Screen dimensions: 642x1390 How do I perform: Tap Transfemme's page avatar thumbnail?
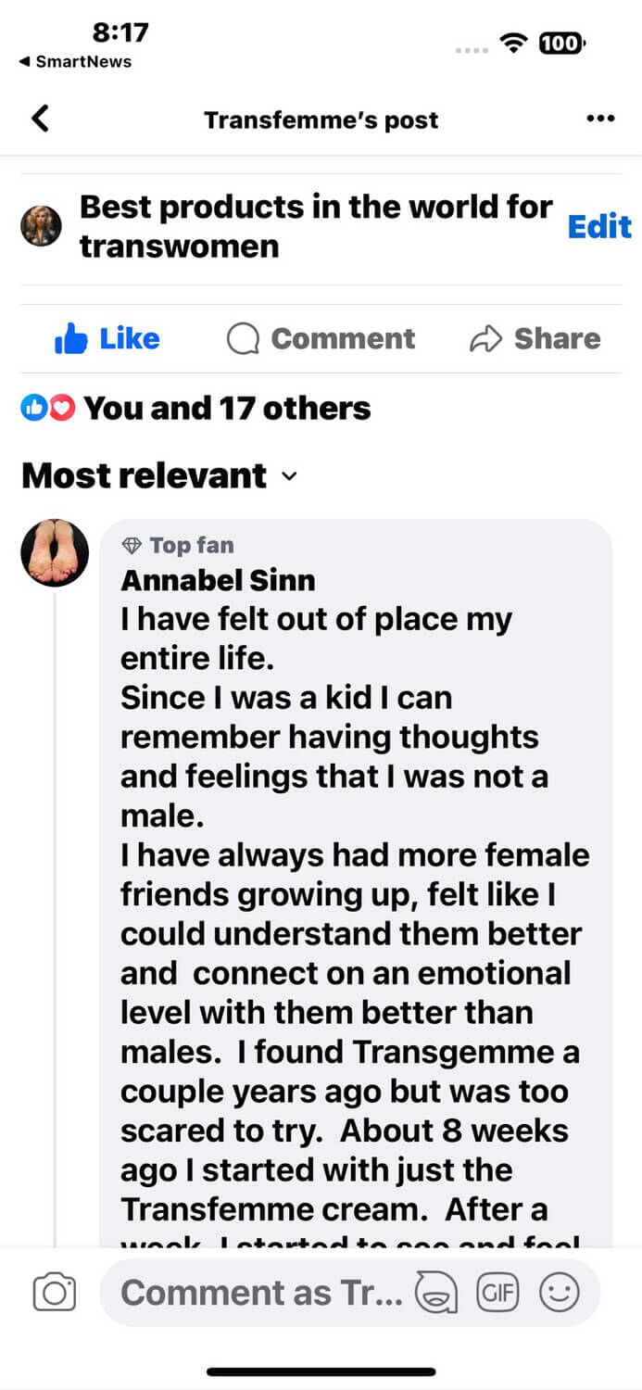point(42,225)
